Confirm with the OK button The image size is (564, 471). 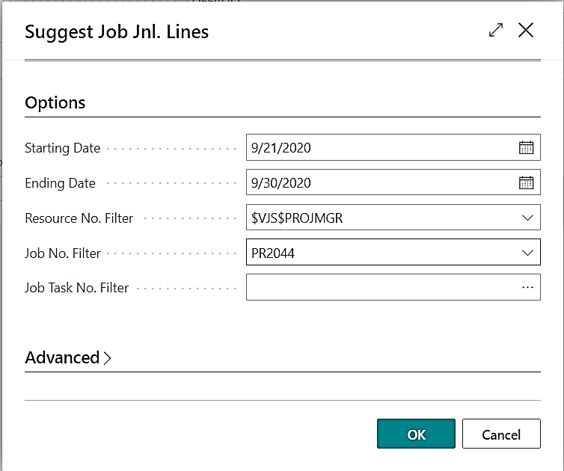pos(416,434)
